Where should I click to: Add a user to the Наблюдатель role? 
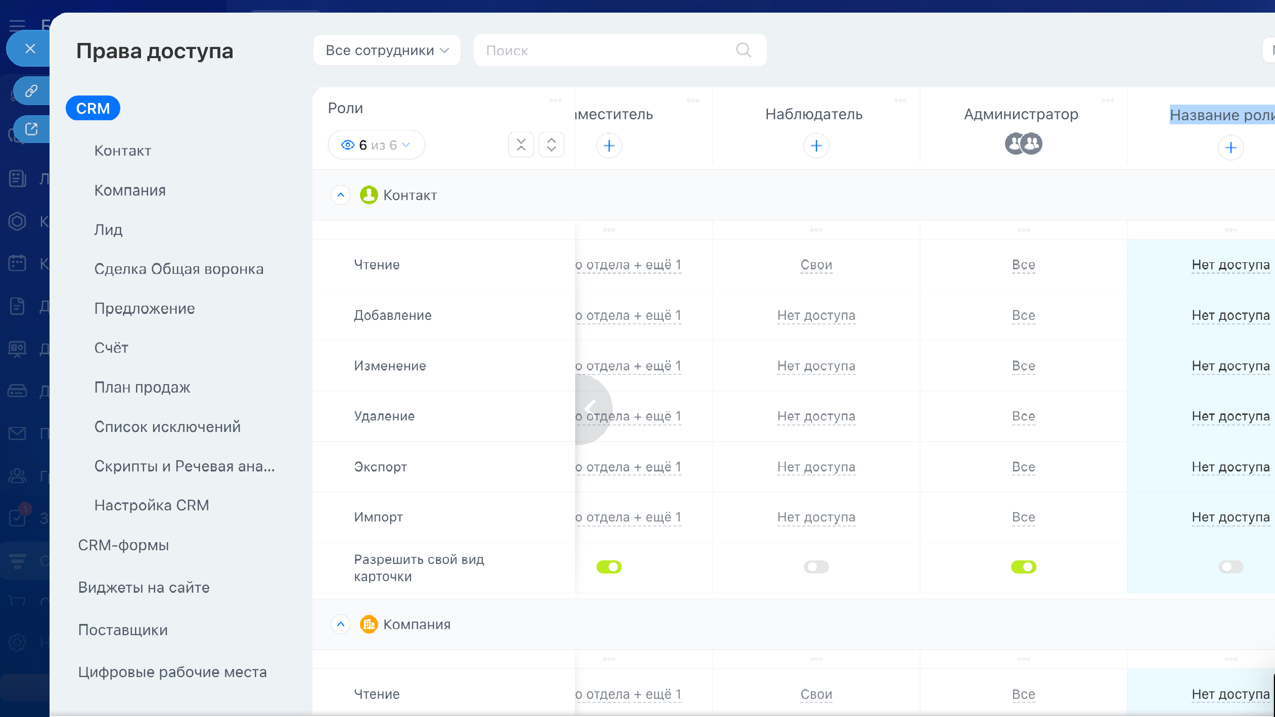click(x=816, y=146)
